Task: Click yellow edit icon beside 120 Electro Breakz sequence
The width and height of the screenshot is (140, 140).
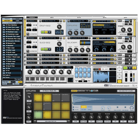Action: pos(64,21)
